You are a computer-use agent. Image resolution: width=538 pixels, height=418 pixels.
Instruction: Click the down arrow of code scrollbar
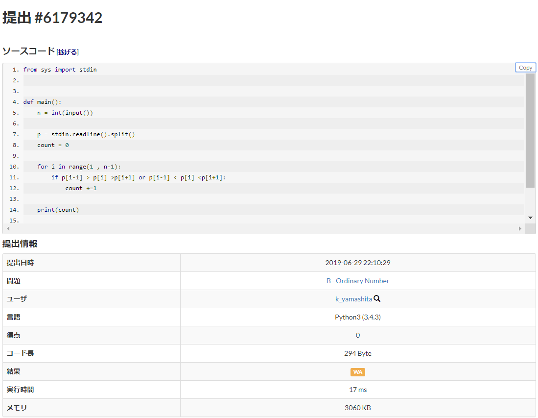(x=531, y=218)
